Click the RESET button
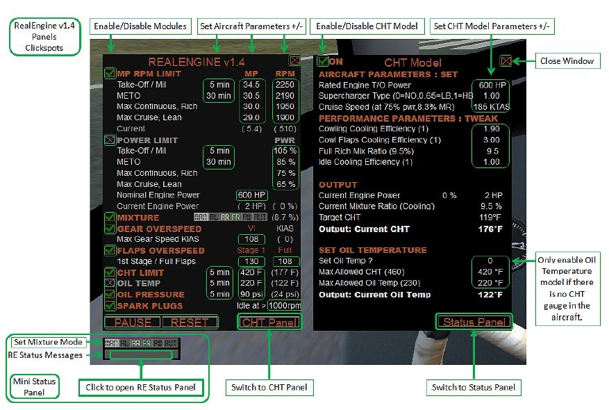The height and width of the screenshot is (410, 609). [190, 322]
